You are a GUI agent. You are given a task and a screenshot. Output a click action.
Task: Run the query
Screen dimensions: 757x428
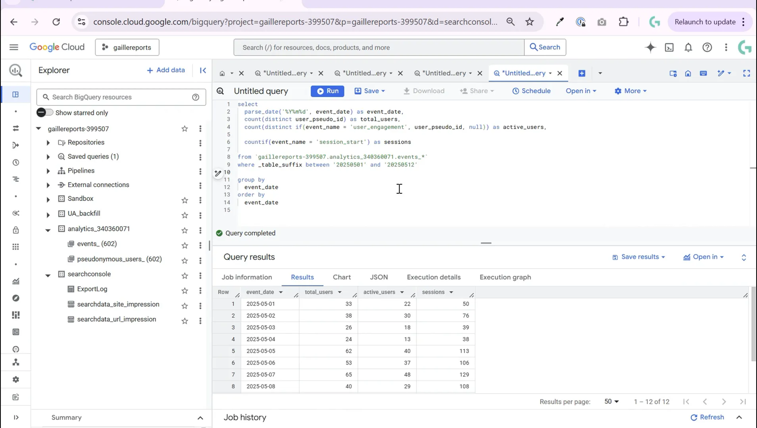327,91
